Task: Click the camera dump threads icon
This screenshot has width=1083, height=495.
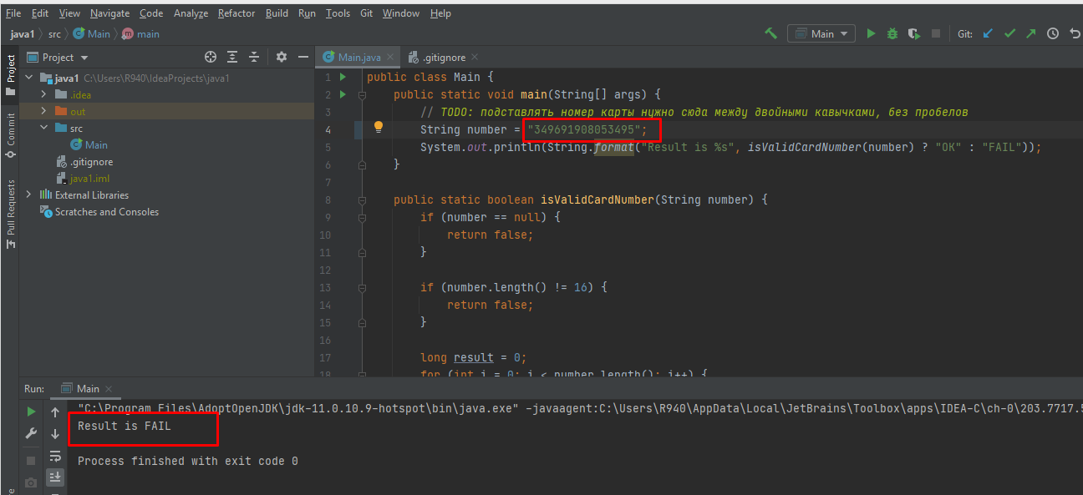Action: tap(31, 482)
